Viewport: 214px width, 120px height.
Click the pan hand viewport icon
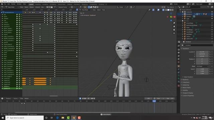(174, 26)
